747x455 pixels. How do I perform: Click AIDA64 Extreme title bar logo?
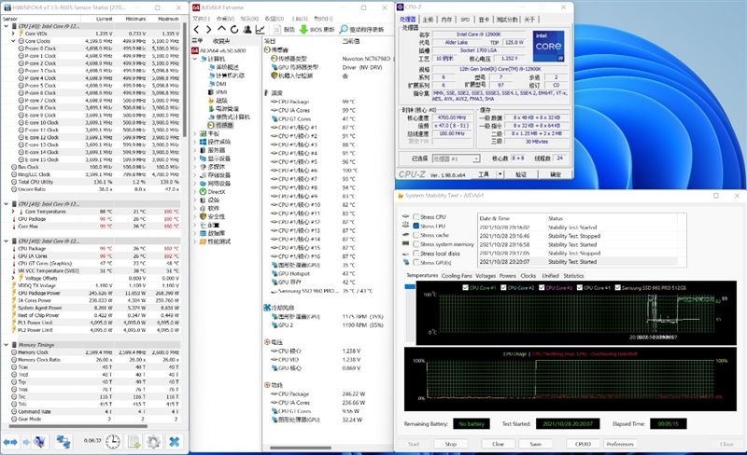point(196,7)
